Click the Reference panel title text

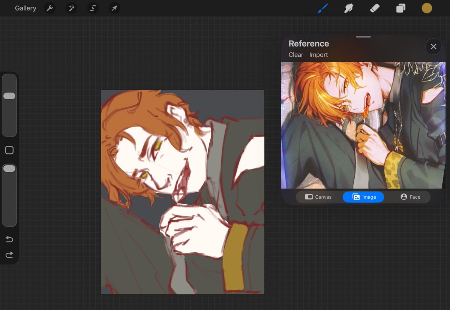pos(309,43)
